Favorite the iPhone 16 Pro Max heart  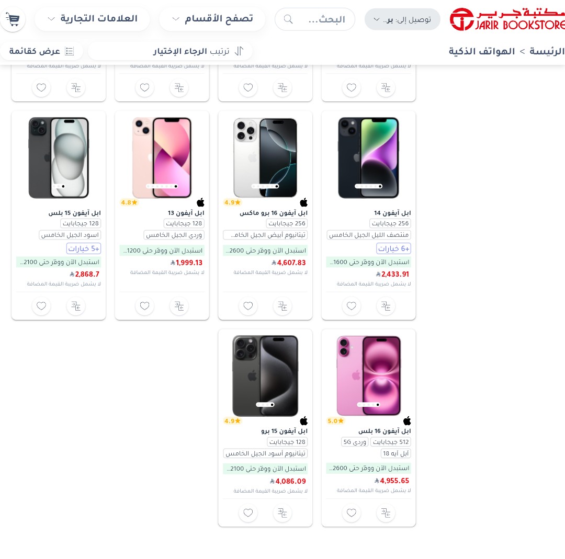[248, 306]
